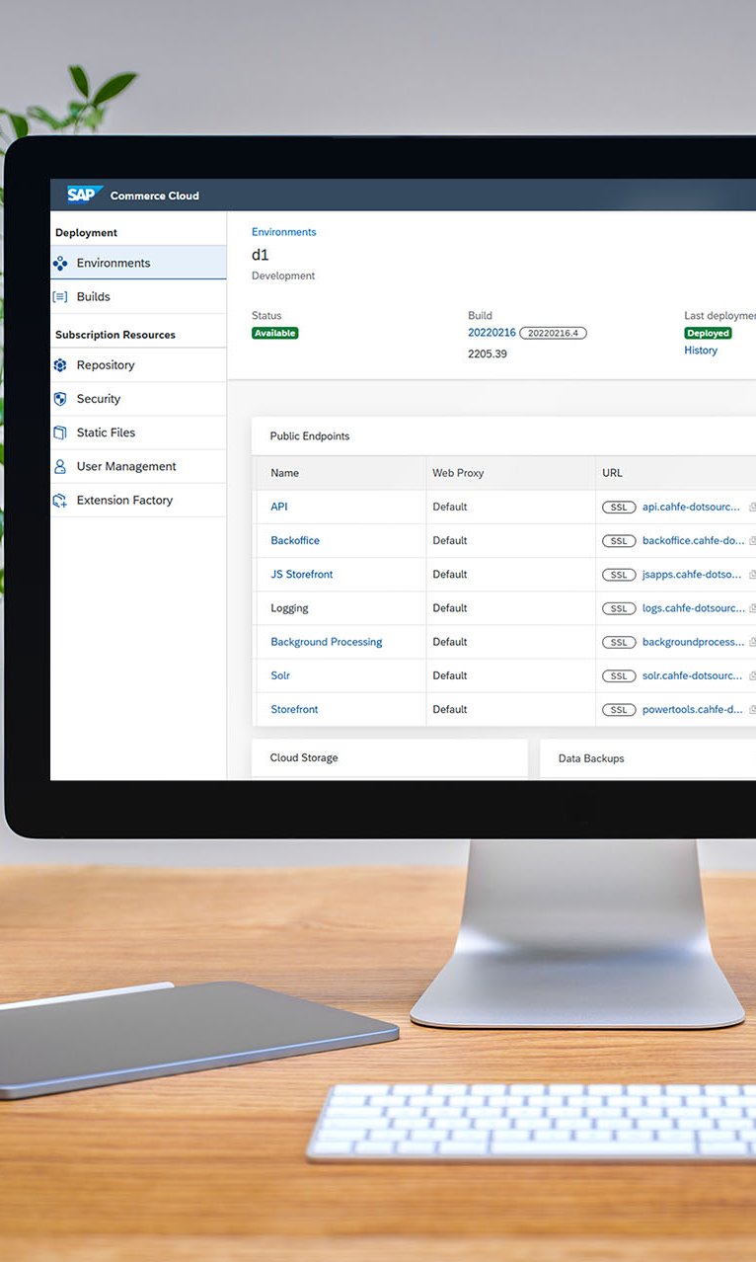Select the Repository icon in the sidebar

pyautogui.click(x=60, y=365)
